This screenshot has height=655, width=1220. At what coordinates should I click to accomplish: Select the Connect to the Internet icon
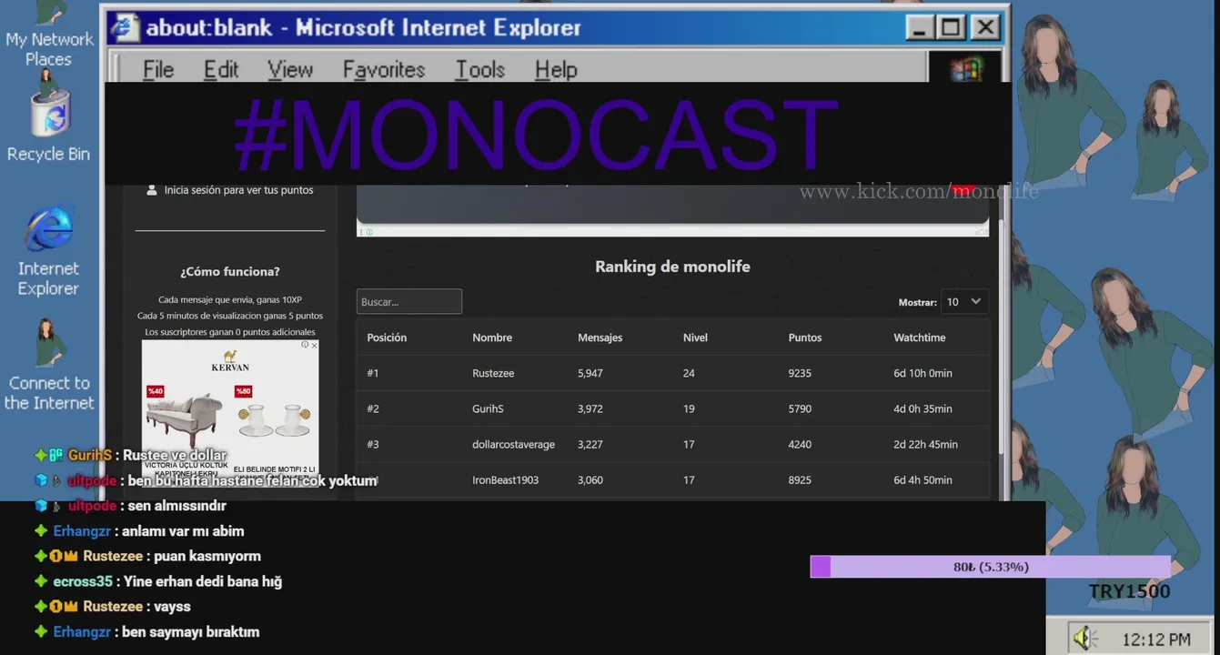pyautogui.click(x=48, y=366)
